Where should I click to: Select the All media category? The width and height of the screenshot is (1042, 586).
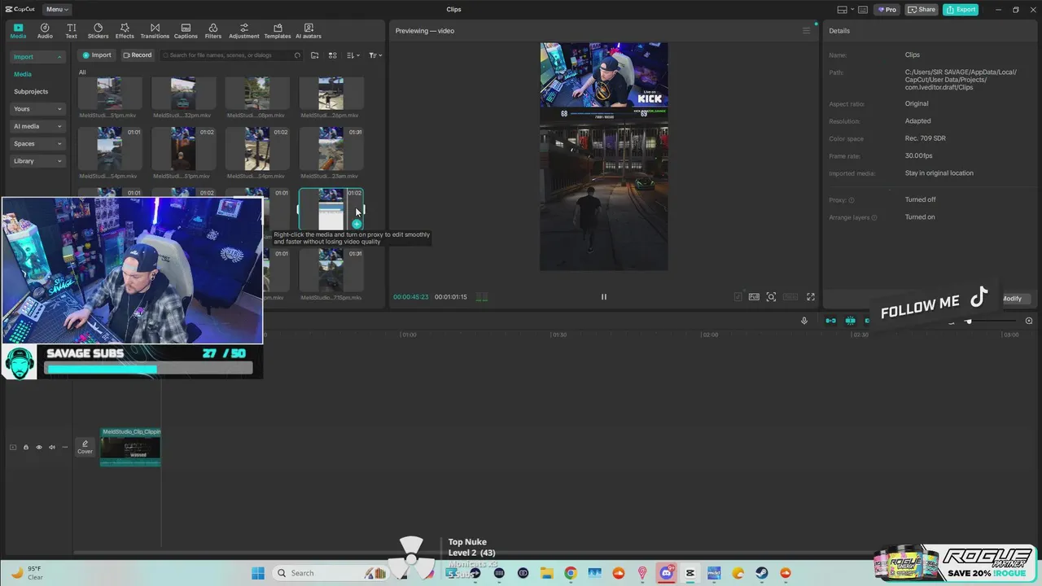tap(82, 72)
